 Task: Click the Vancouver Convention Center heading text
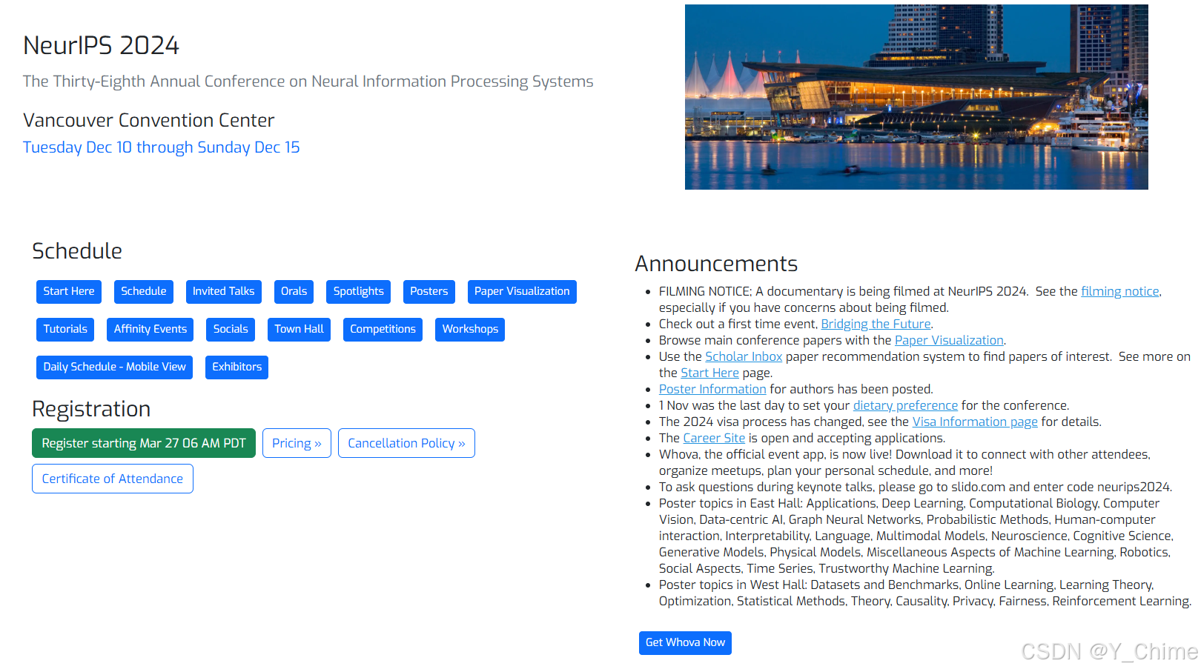click(x=148, y=120)
